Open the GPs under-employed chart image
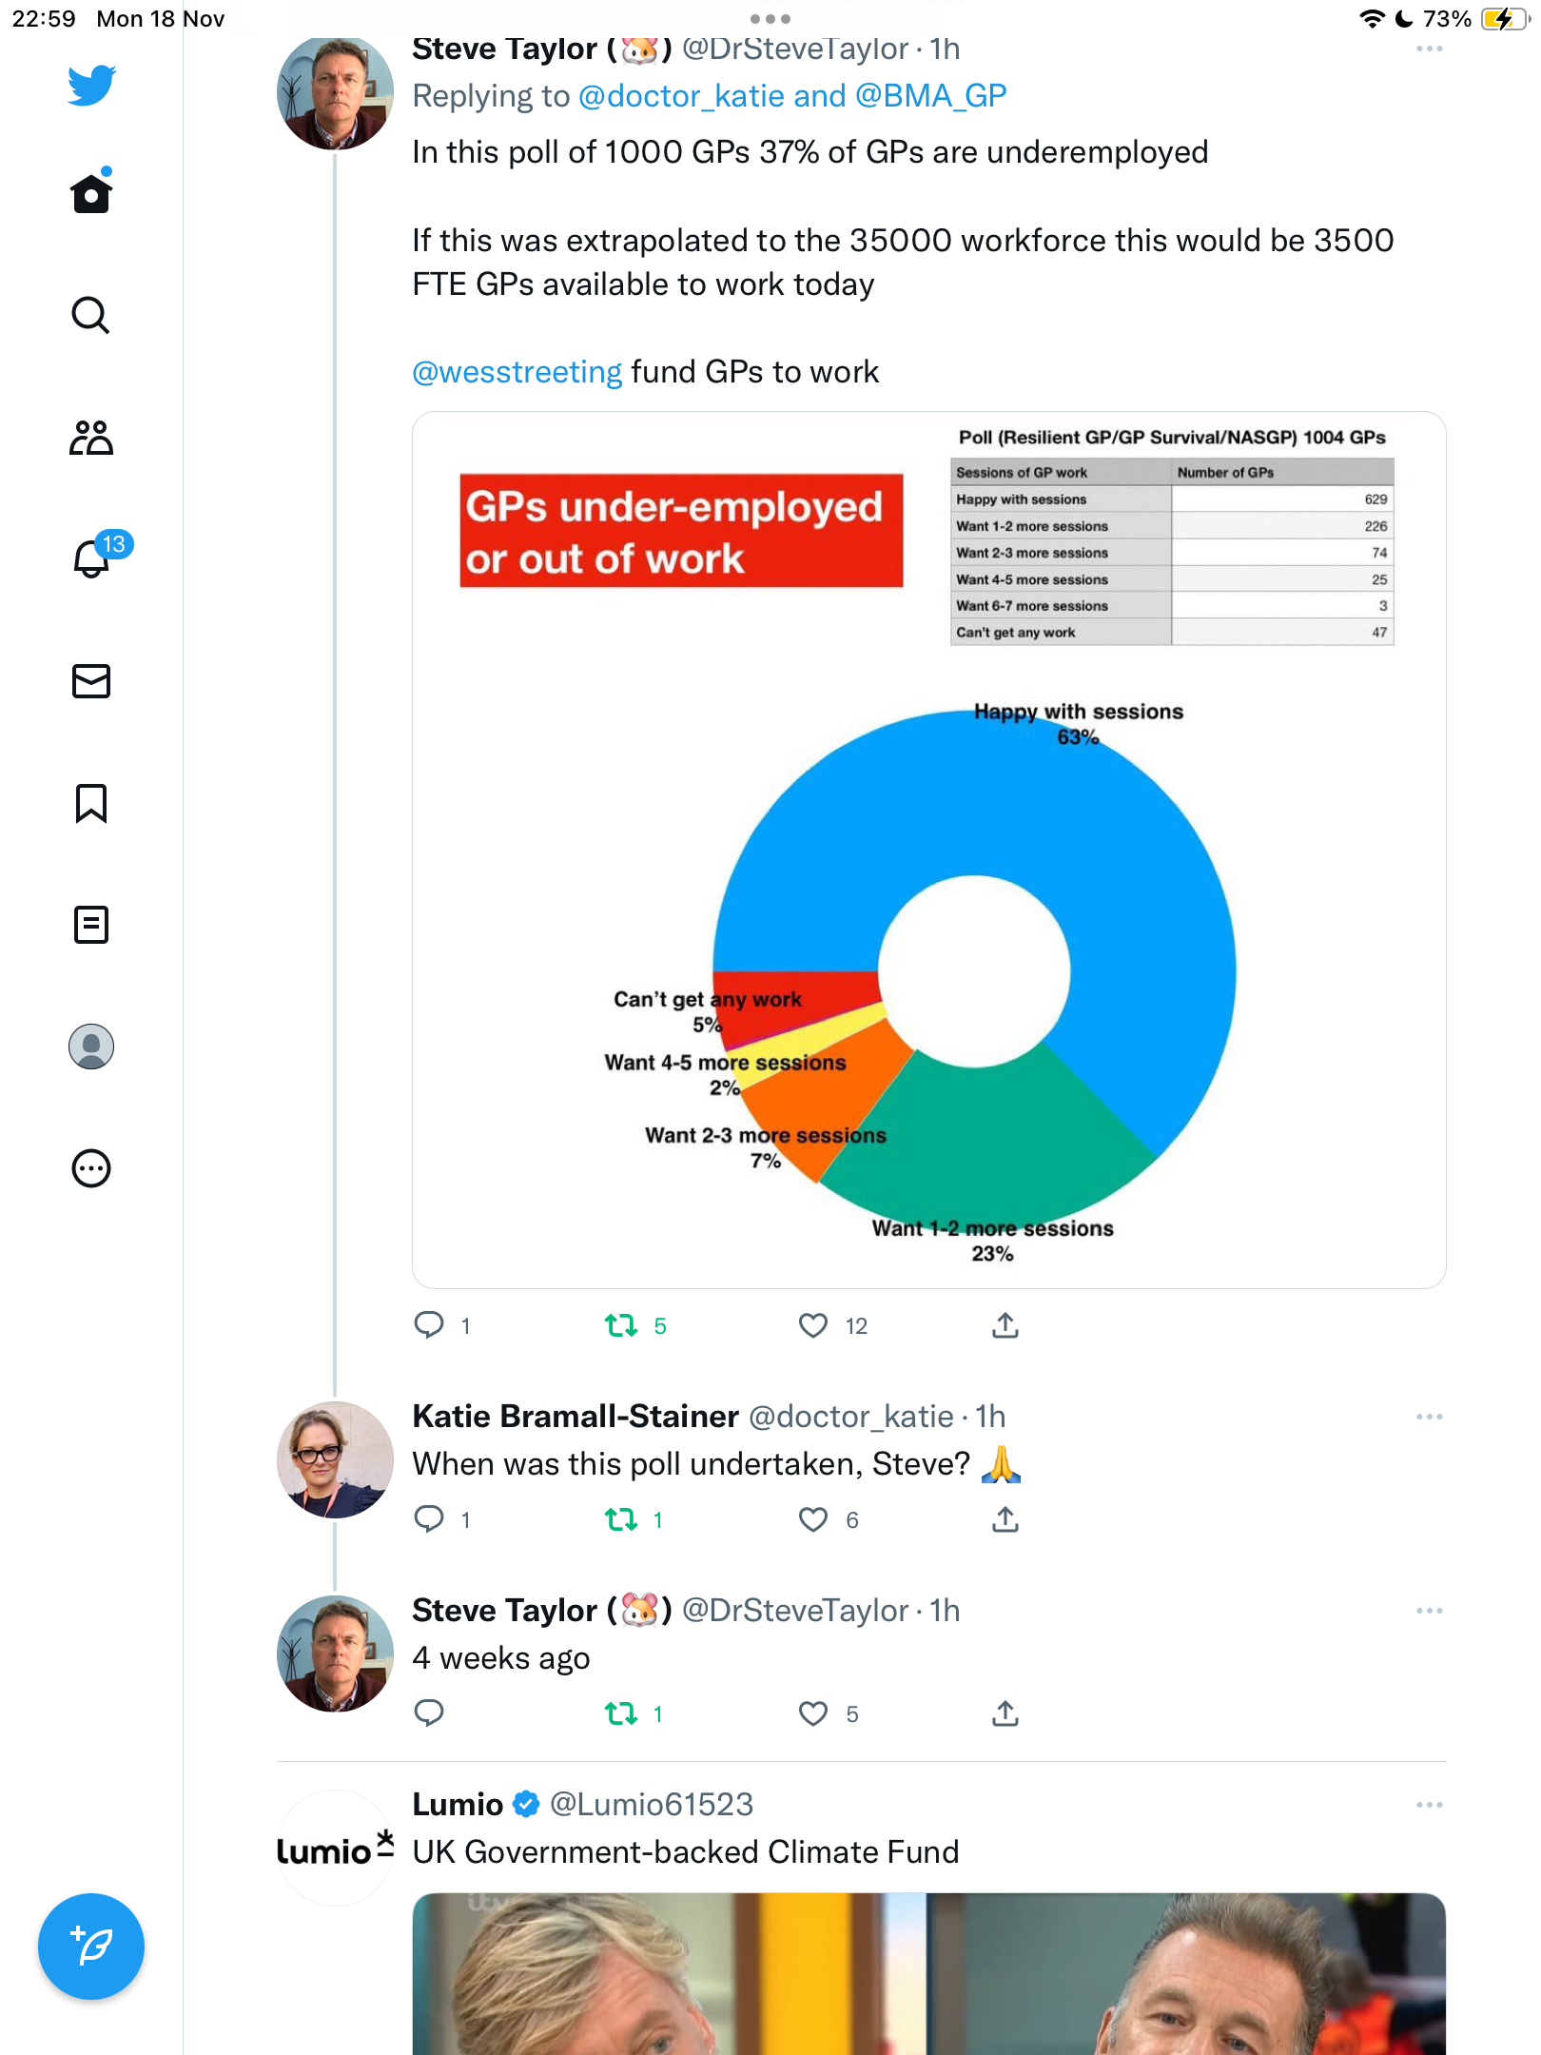The image size is (1541, 2055). [x=928, y=850]
